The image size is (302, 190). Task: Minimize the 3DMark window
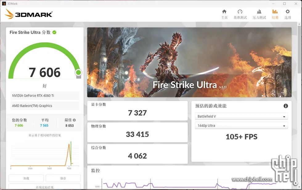[273, 3]
